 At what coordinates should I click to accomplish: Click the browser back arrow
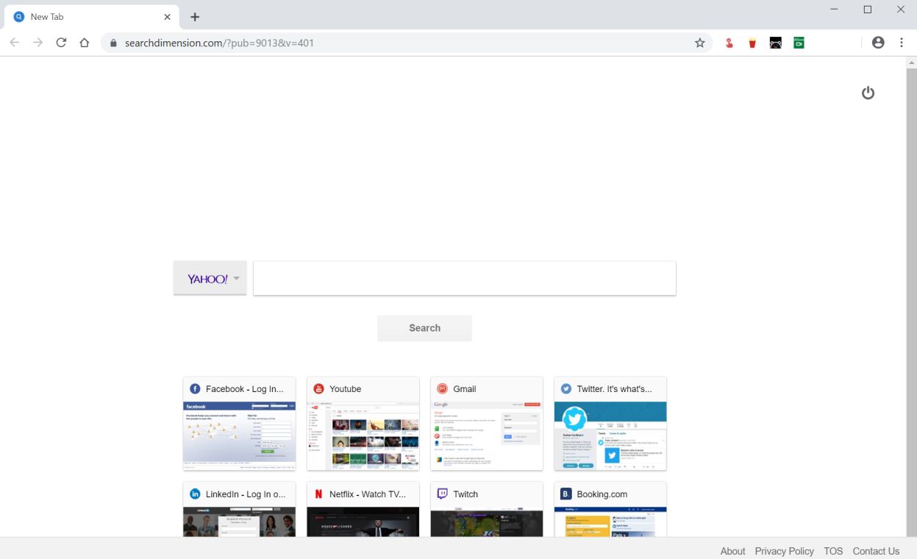15,43
